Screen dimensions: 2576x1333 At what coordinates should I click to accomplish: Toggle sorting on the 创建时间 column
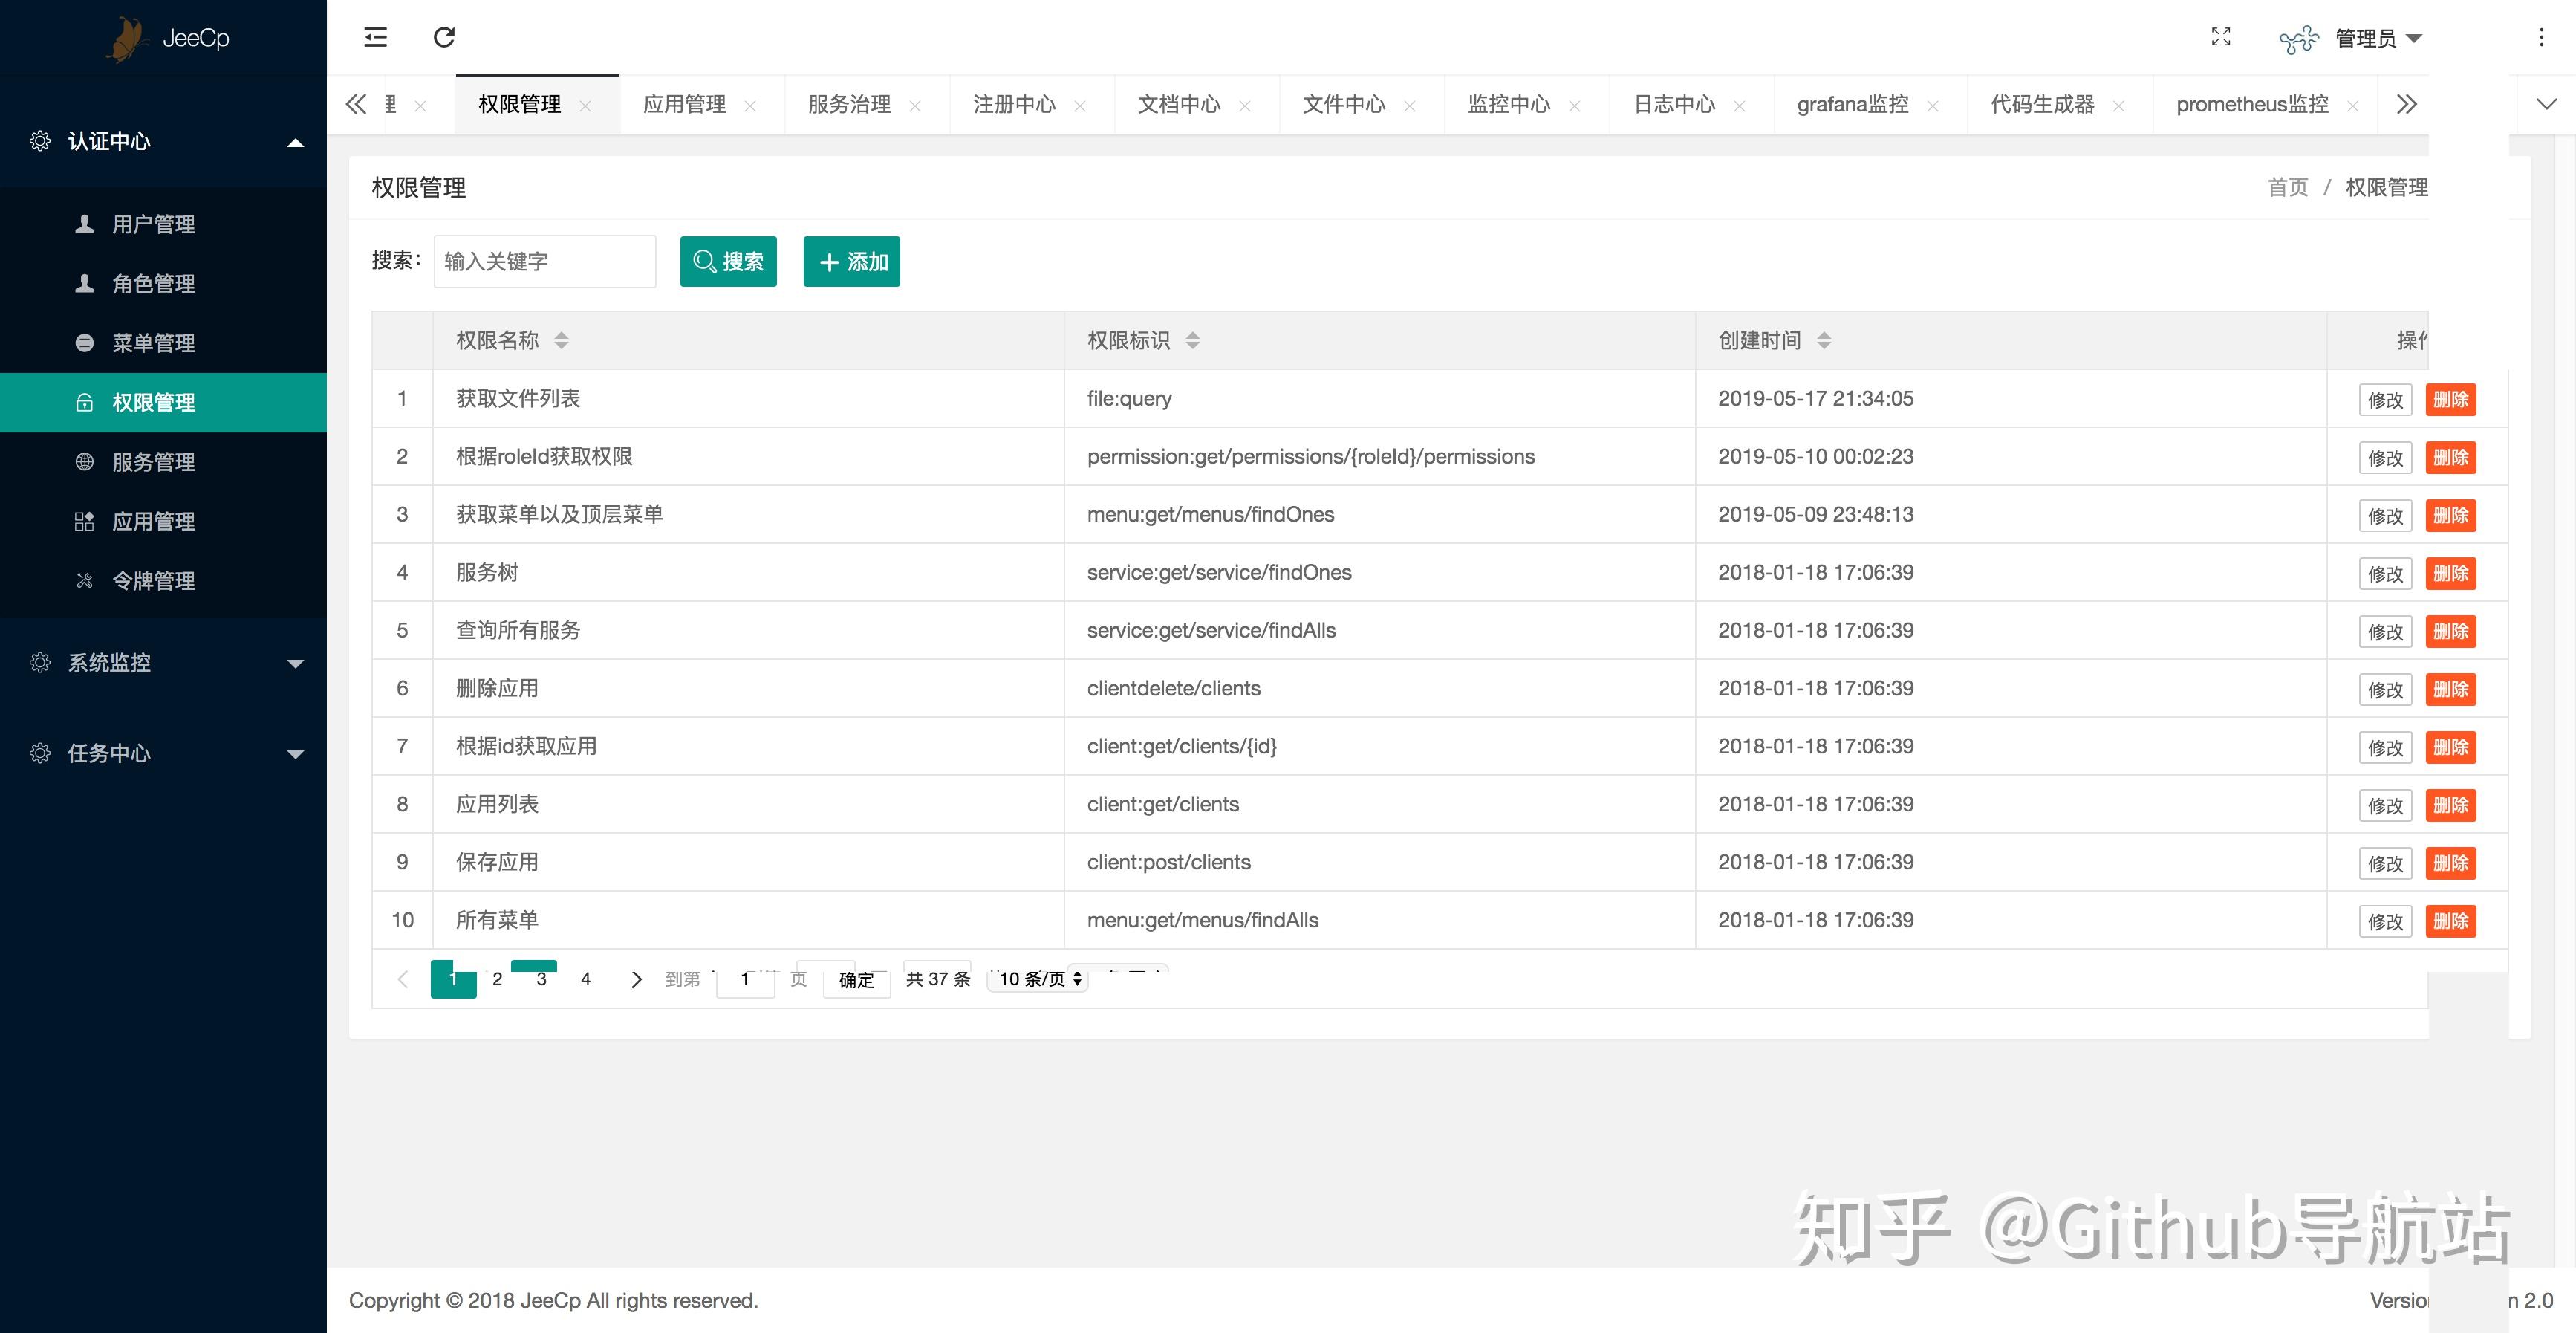point(1825,340)
